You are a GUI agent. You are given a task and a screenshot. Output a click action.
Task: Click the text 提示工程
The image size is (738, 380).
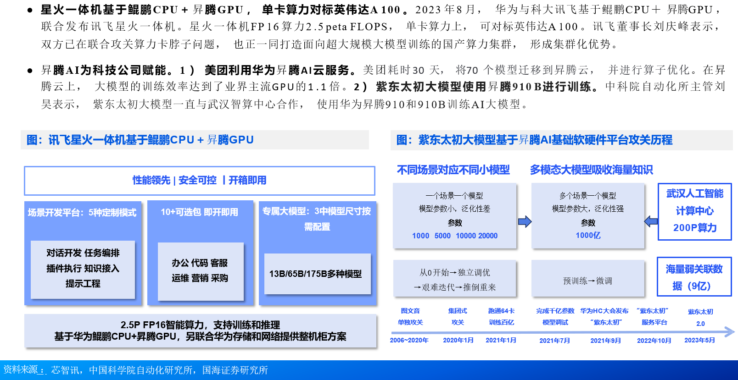[x=83, y=283]
